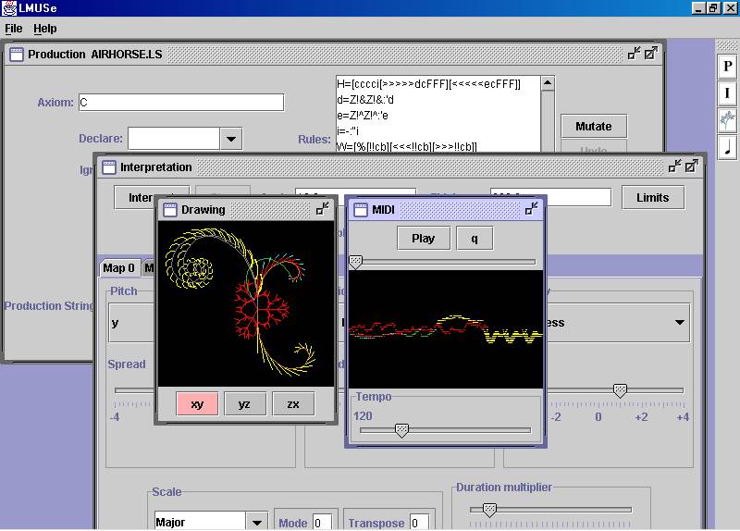740x531 pixels.
Task: Iconify the Drawing window
Action: (322, 210)
